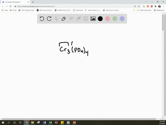Choose the purple pen color

(122, 19)
